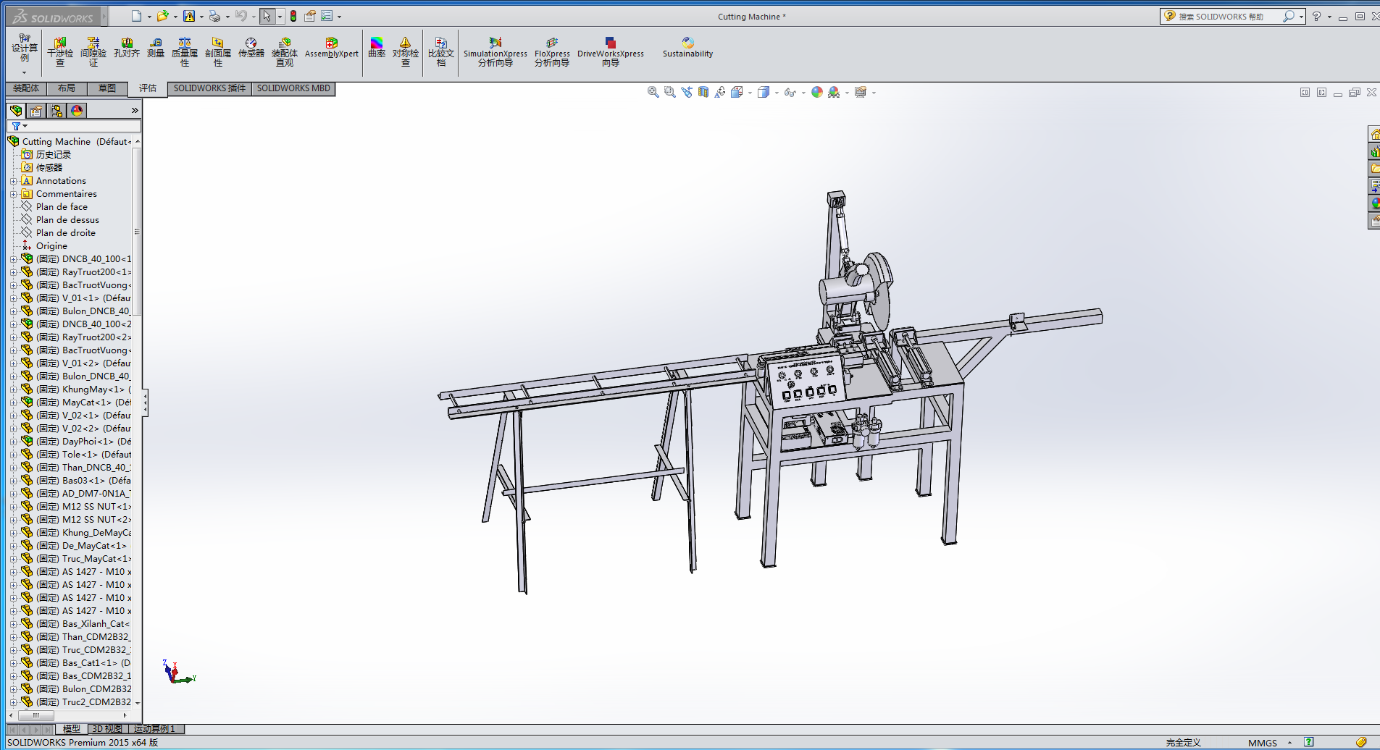Open the 3D Views (3D 视图) bottom tab
The height and width of the screenshot is (750, 1380).
[107, 729]
